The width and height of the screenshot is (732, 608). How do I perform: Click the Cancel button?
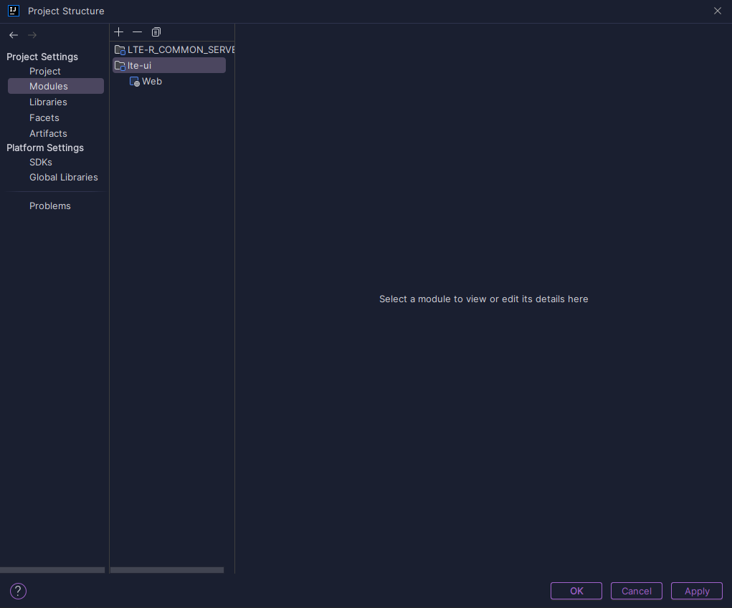point(637,591)
